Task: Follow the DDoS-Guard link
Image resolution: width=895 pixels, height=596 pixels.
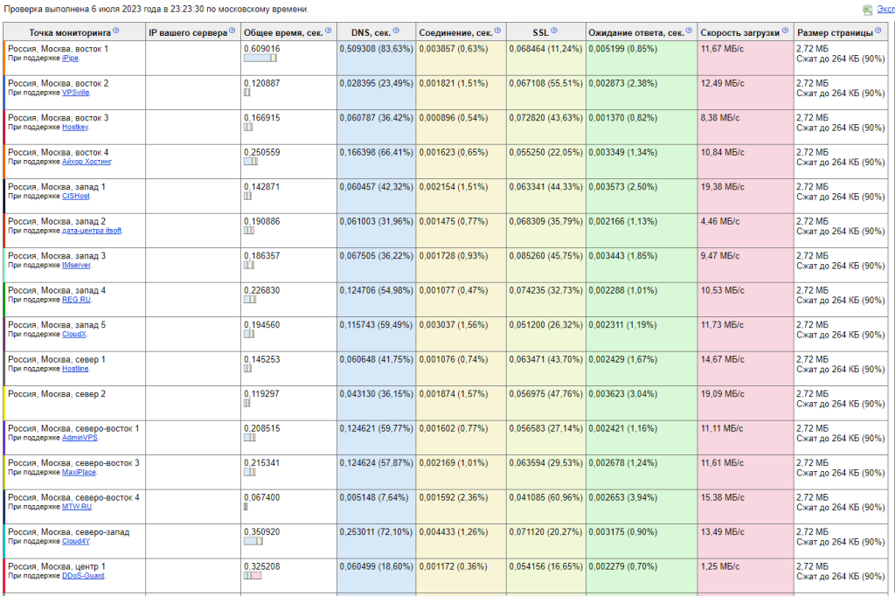Action: (83, 576)
